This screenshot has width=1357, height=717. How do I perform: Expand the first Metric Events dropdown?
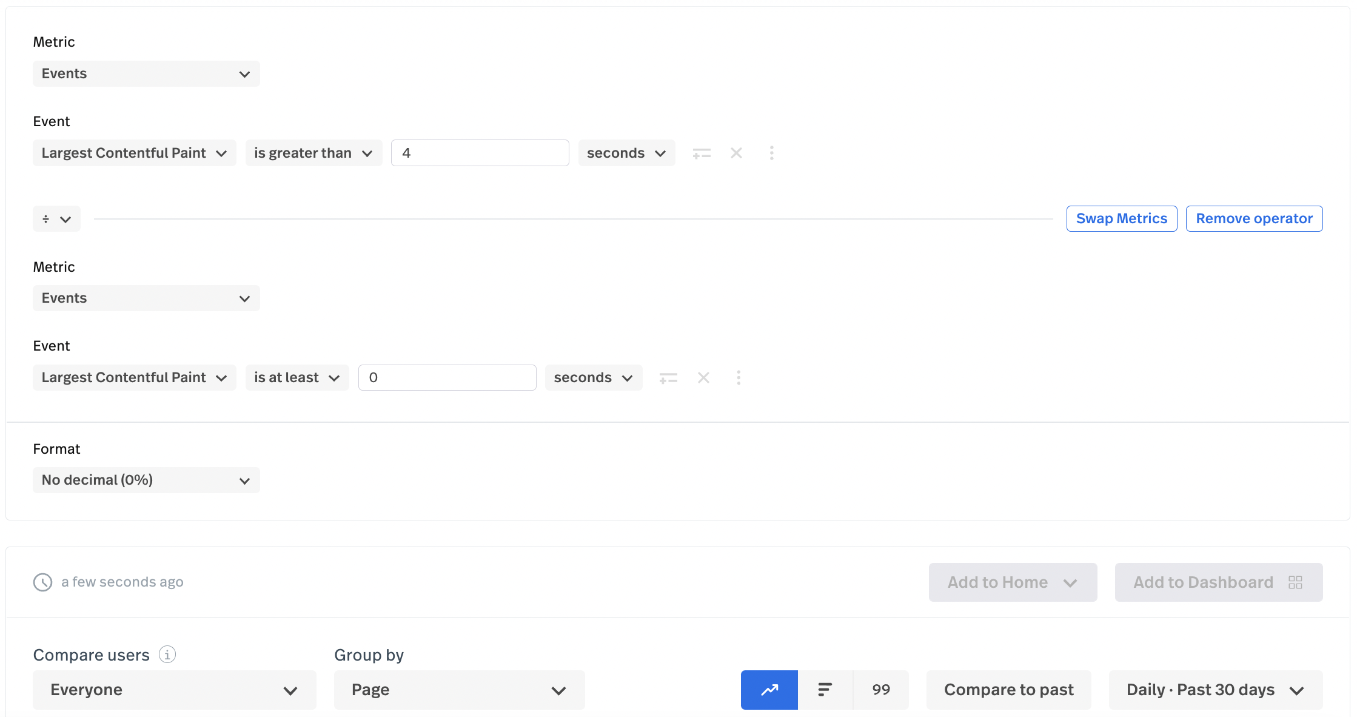click(146, 74)
